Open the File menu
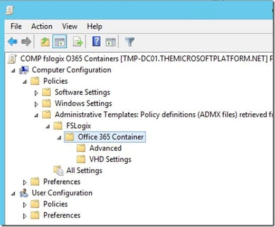 (x=16, y=26)
